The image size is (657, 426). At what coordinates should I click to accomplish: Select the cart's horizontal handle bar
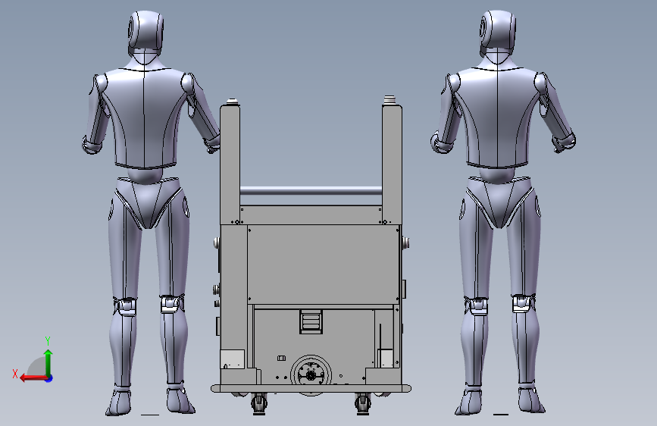point(311,191)
